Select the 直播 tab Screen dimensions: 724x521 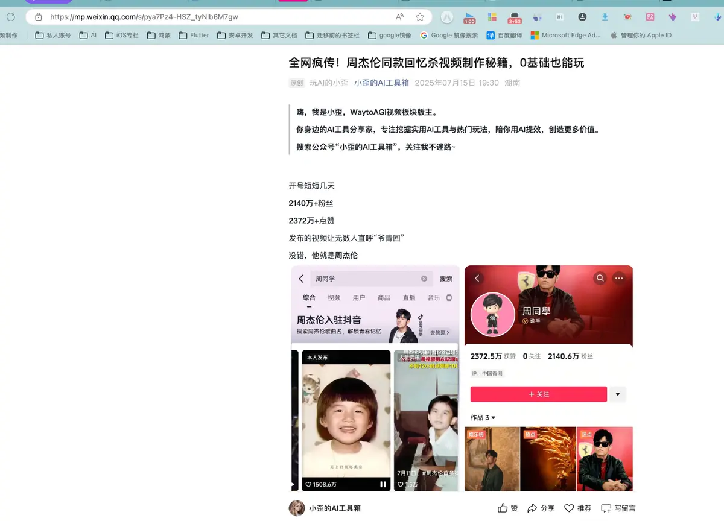tap(409, 297)
